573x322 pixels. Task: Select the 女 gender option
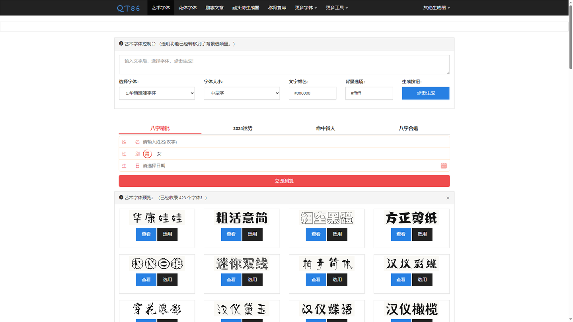click(159, 154)
